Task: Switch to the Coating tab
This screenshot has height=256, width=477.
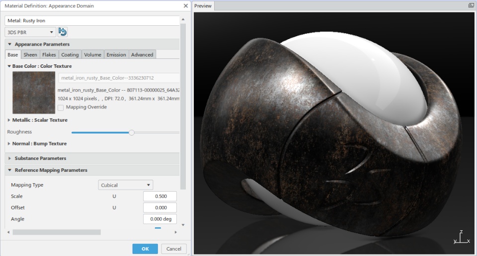Action: pyautogui.click(x=70, y=55)
